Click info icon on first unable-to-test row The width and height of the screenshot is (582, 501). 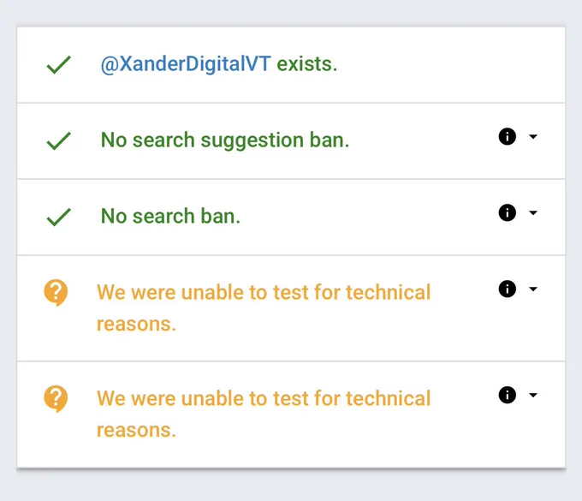pyautogui.click(x=507, y=289)
